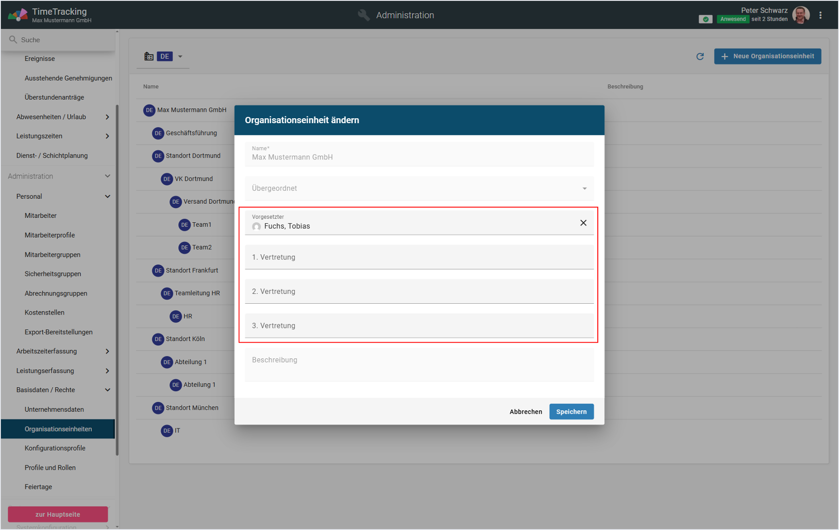This screenshot has width=839, height=530.
Task: Click the Beschreibung text field
Action: point(419,365)
